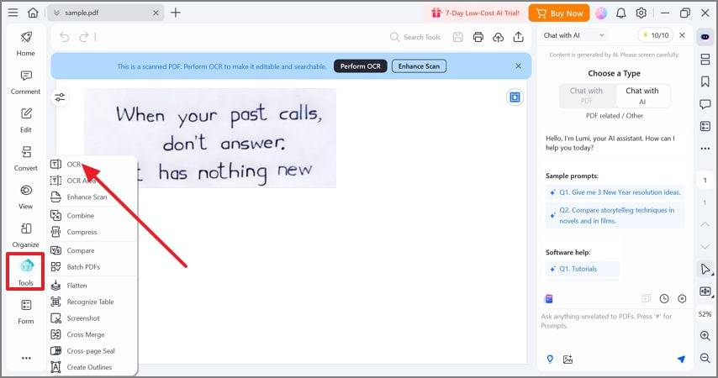Upload the file to cloud
Image resolution: width=718 pixels, height=378 pixels.
click(x=499, y=37)
